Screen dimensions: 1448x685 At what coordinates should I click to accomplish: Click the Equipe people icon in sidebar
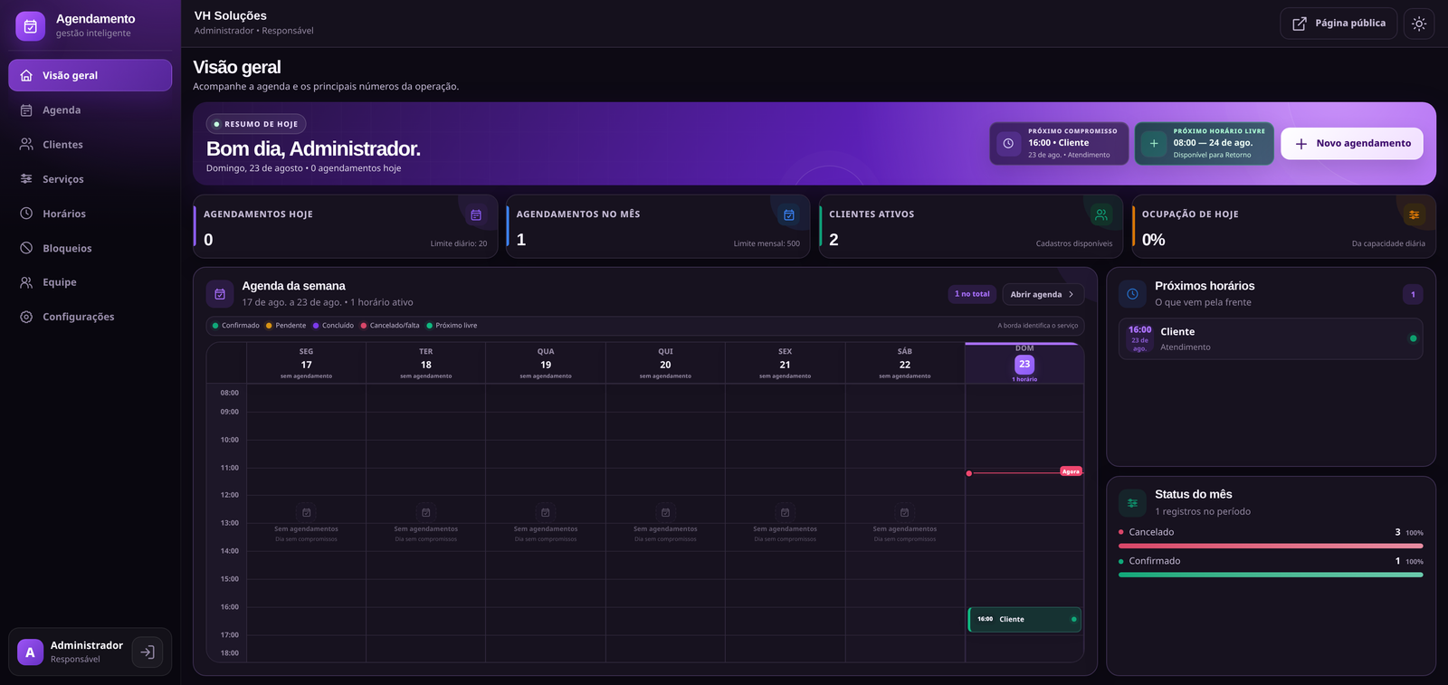click(x=26, y=282)
